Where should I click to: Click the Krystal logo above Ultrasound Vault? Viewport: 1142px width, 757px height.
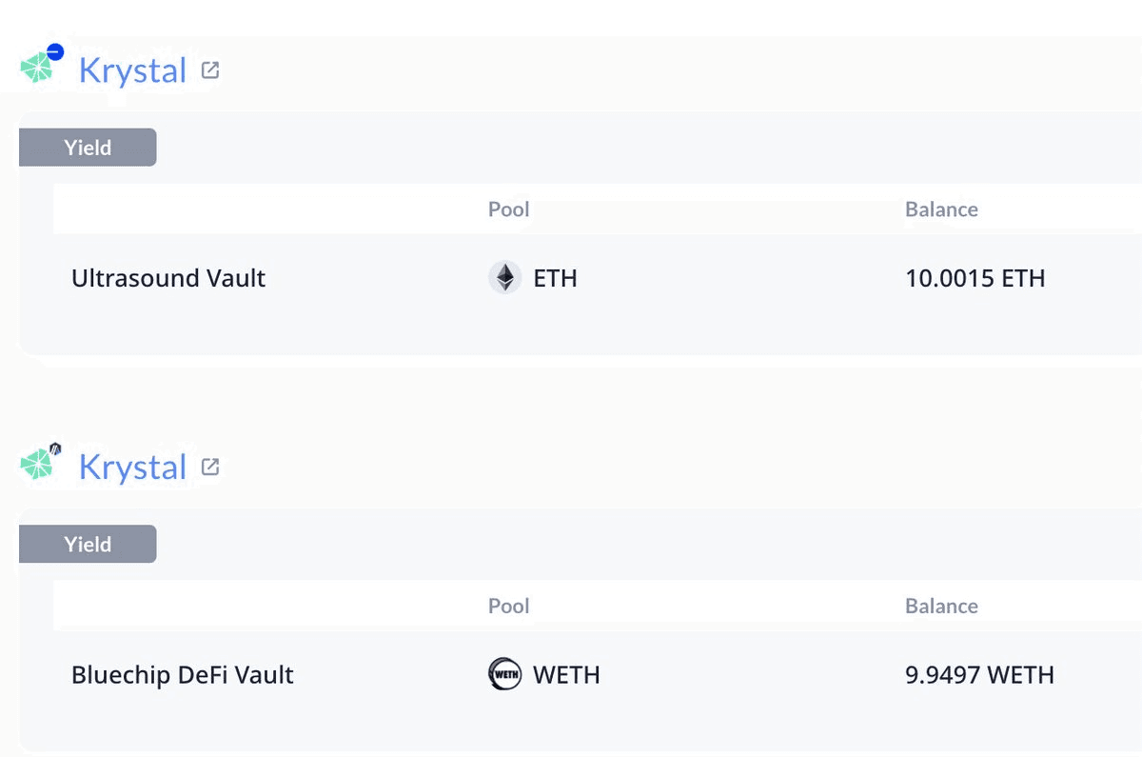click(37, 68)
